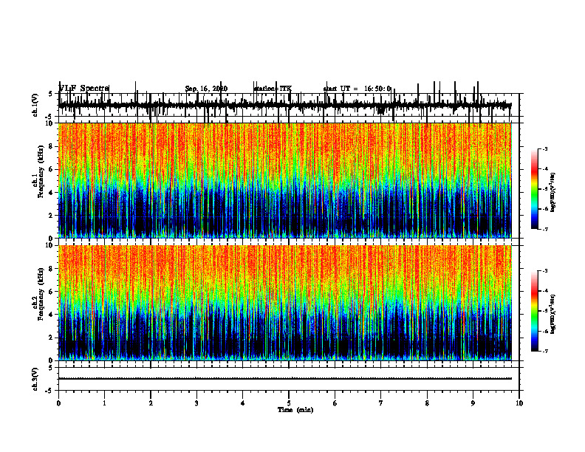Viewport: 585px width, 452px height.
Task: Click the ch.2 "Frequency (kHz)" axis label
Action: point(41,294)
